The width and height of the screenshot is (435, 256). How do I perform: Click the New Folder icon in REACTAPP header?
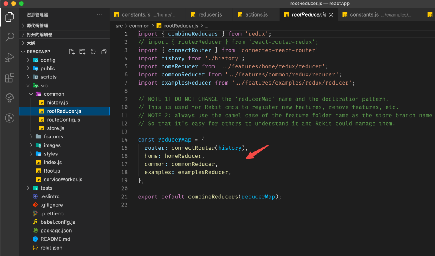point(82,52)
